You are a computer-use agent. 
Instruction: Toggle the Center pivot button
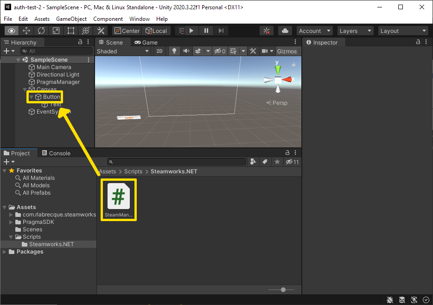point(127,31)
